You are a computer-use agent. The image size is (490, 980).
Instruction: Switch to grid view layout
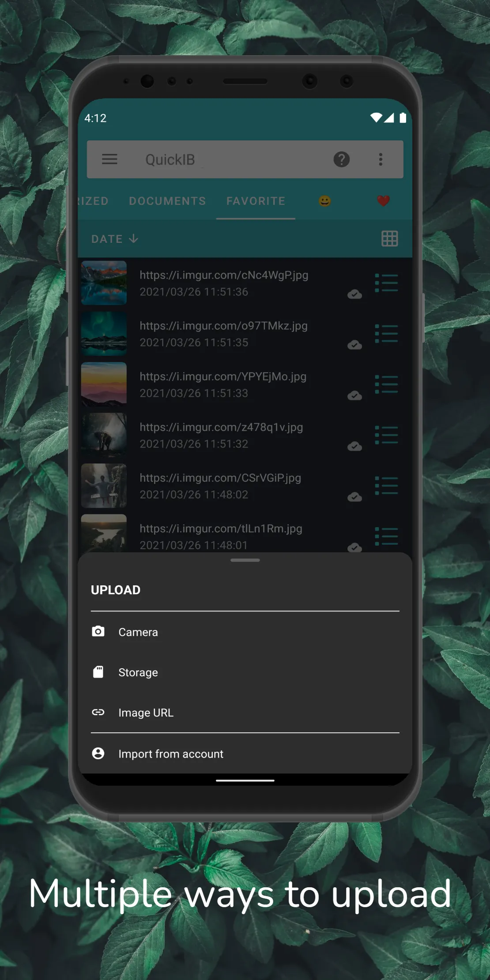[x=390, y=239]
